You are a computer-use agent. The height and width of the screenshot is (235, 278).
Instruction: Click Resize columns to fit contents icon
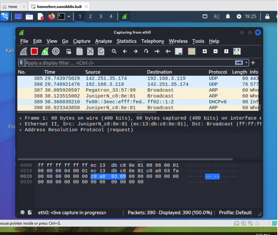click(x=237, y=51)
